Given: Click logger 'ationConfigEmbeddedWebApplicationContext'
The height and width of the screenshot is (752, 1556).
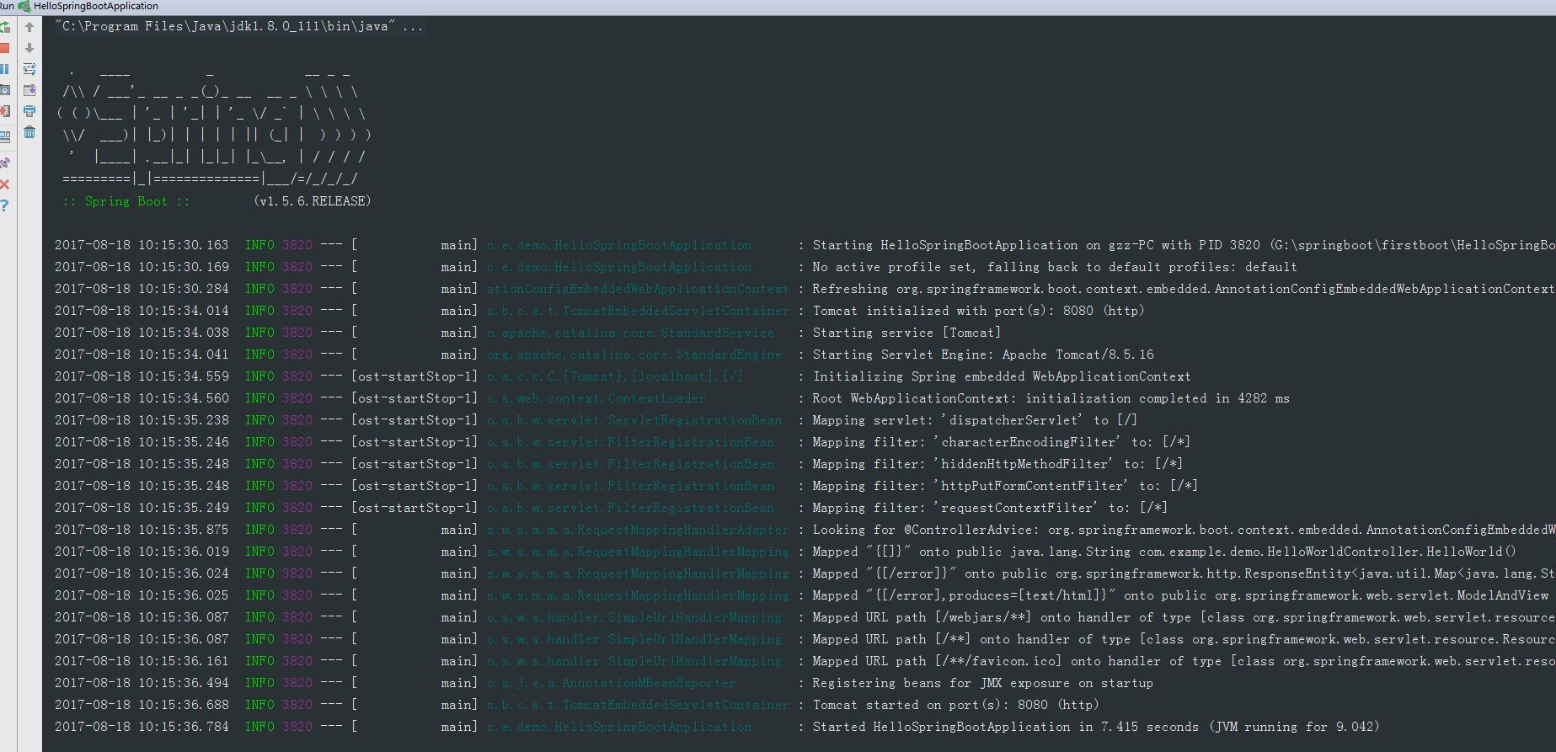Looking at the screenshot, I should coord(638,289).
